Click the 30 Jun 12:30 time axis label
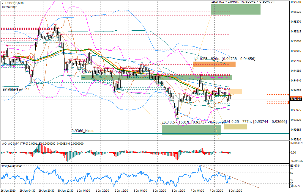 (66, 191)
